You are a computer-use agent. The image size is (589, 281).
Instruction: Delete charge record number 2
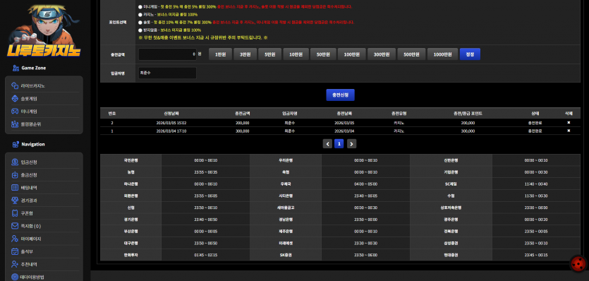(x=569, y=123)
